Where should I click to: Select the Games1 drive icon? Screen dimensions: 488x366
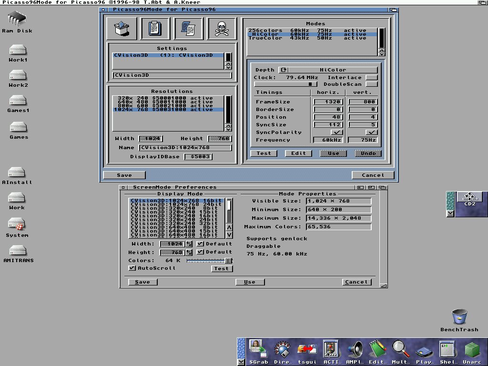tap(18, 104)
